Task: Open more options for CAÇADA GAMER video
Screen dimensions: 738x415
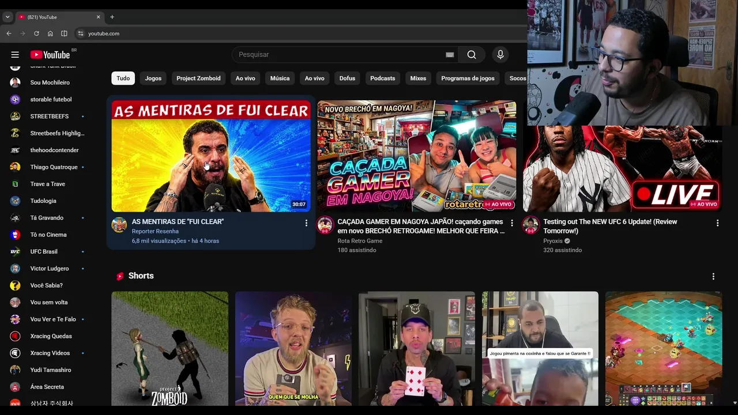Action: (512, 223)
